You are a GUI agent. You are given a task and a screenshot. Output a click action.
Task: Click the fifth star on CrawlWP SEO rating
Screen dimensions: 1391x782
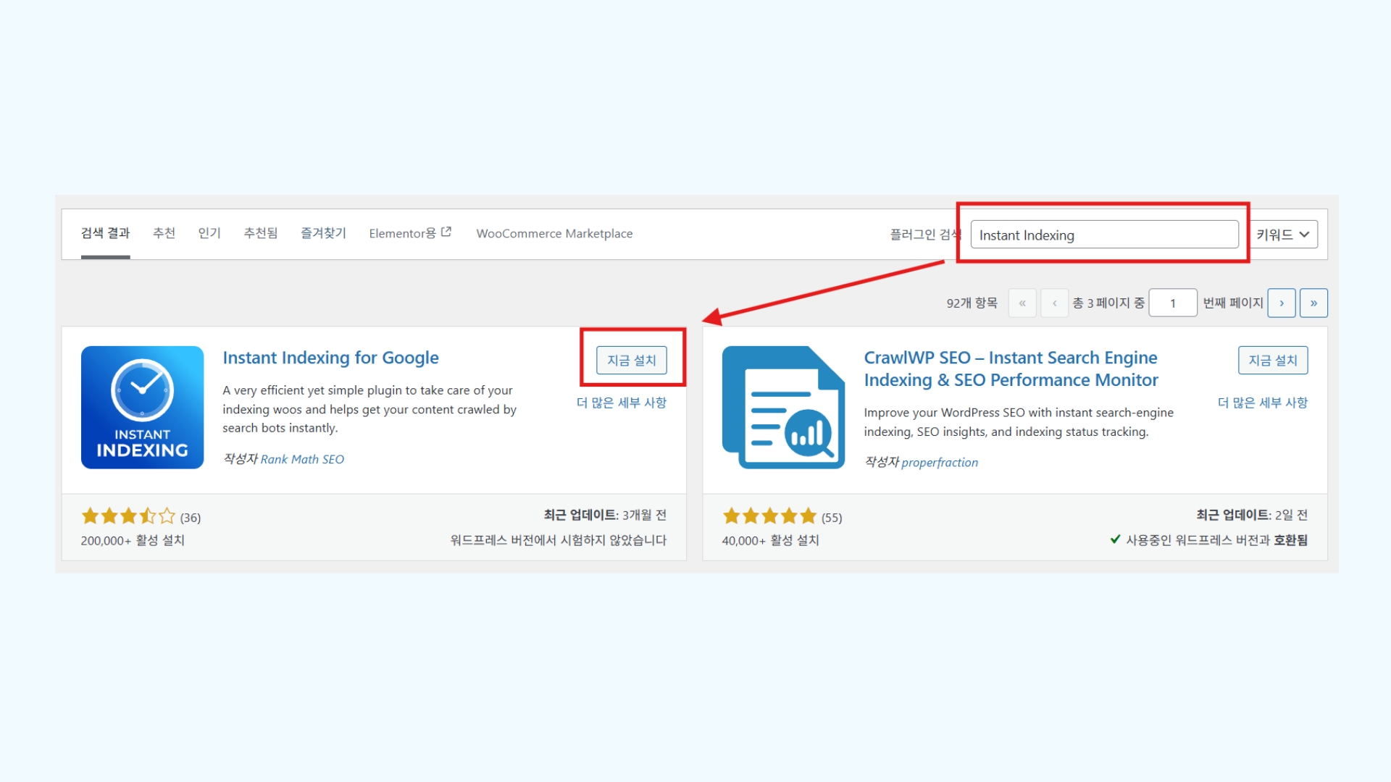tap(810, 516)
